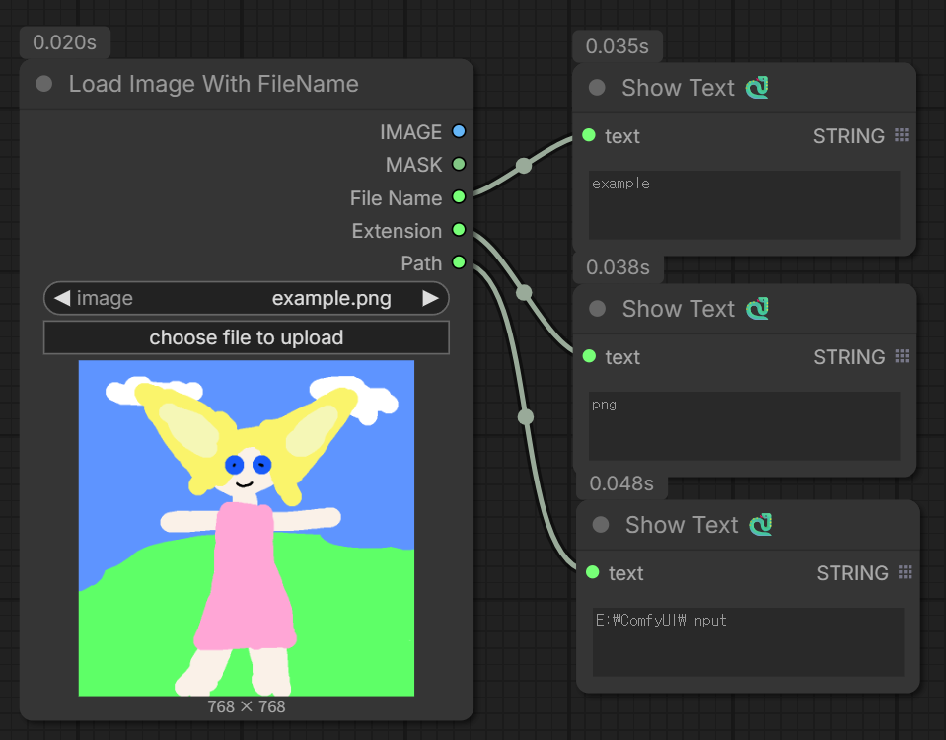The width and height of the screenshot is (946, 740).
Task: Click STRING grid output icon on path node
Action: click(905, 572)
